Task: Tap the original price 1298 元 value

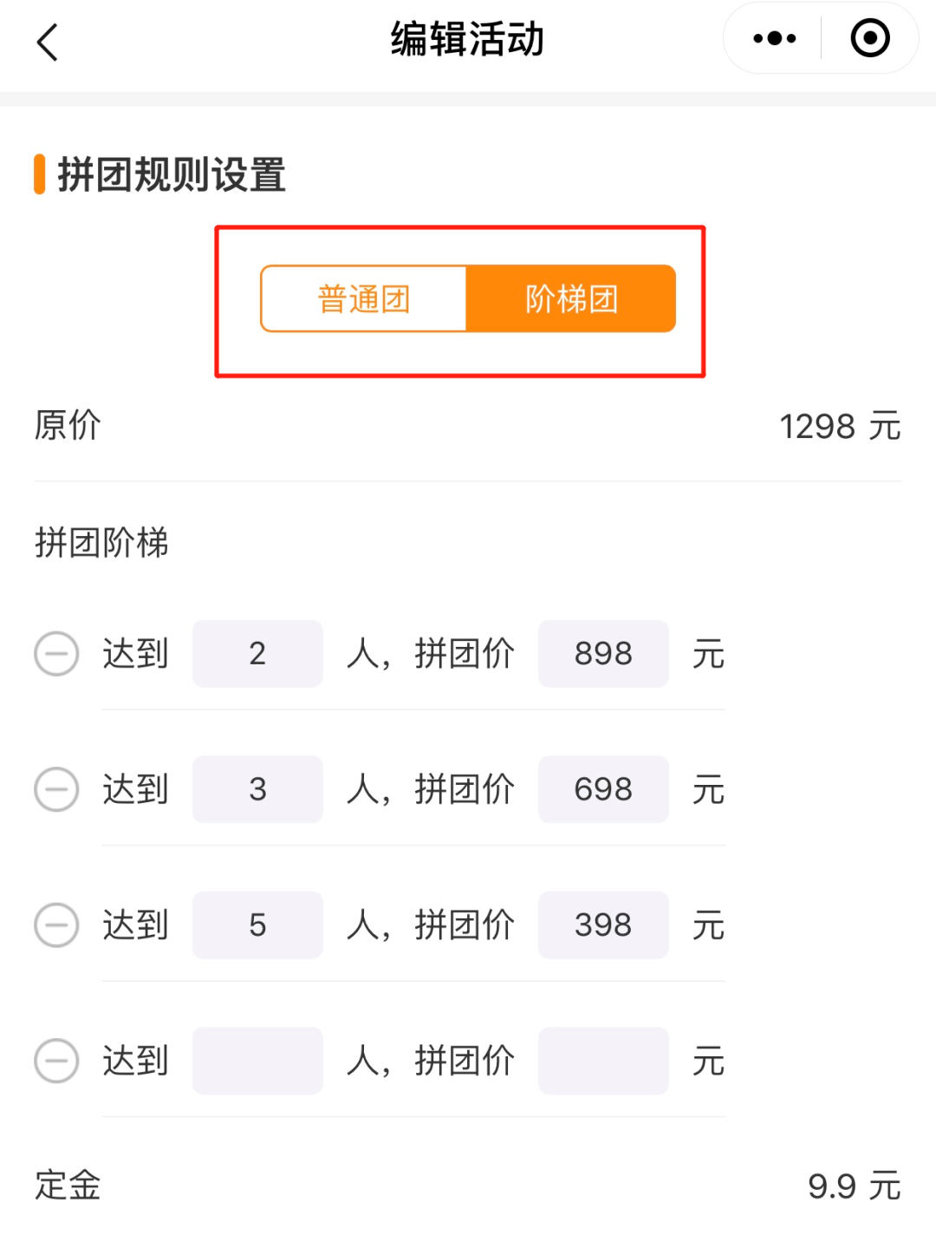Action: (839, 427)
